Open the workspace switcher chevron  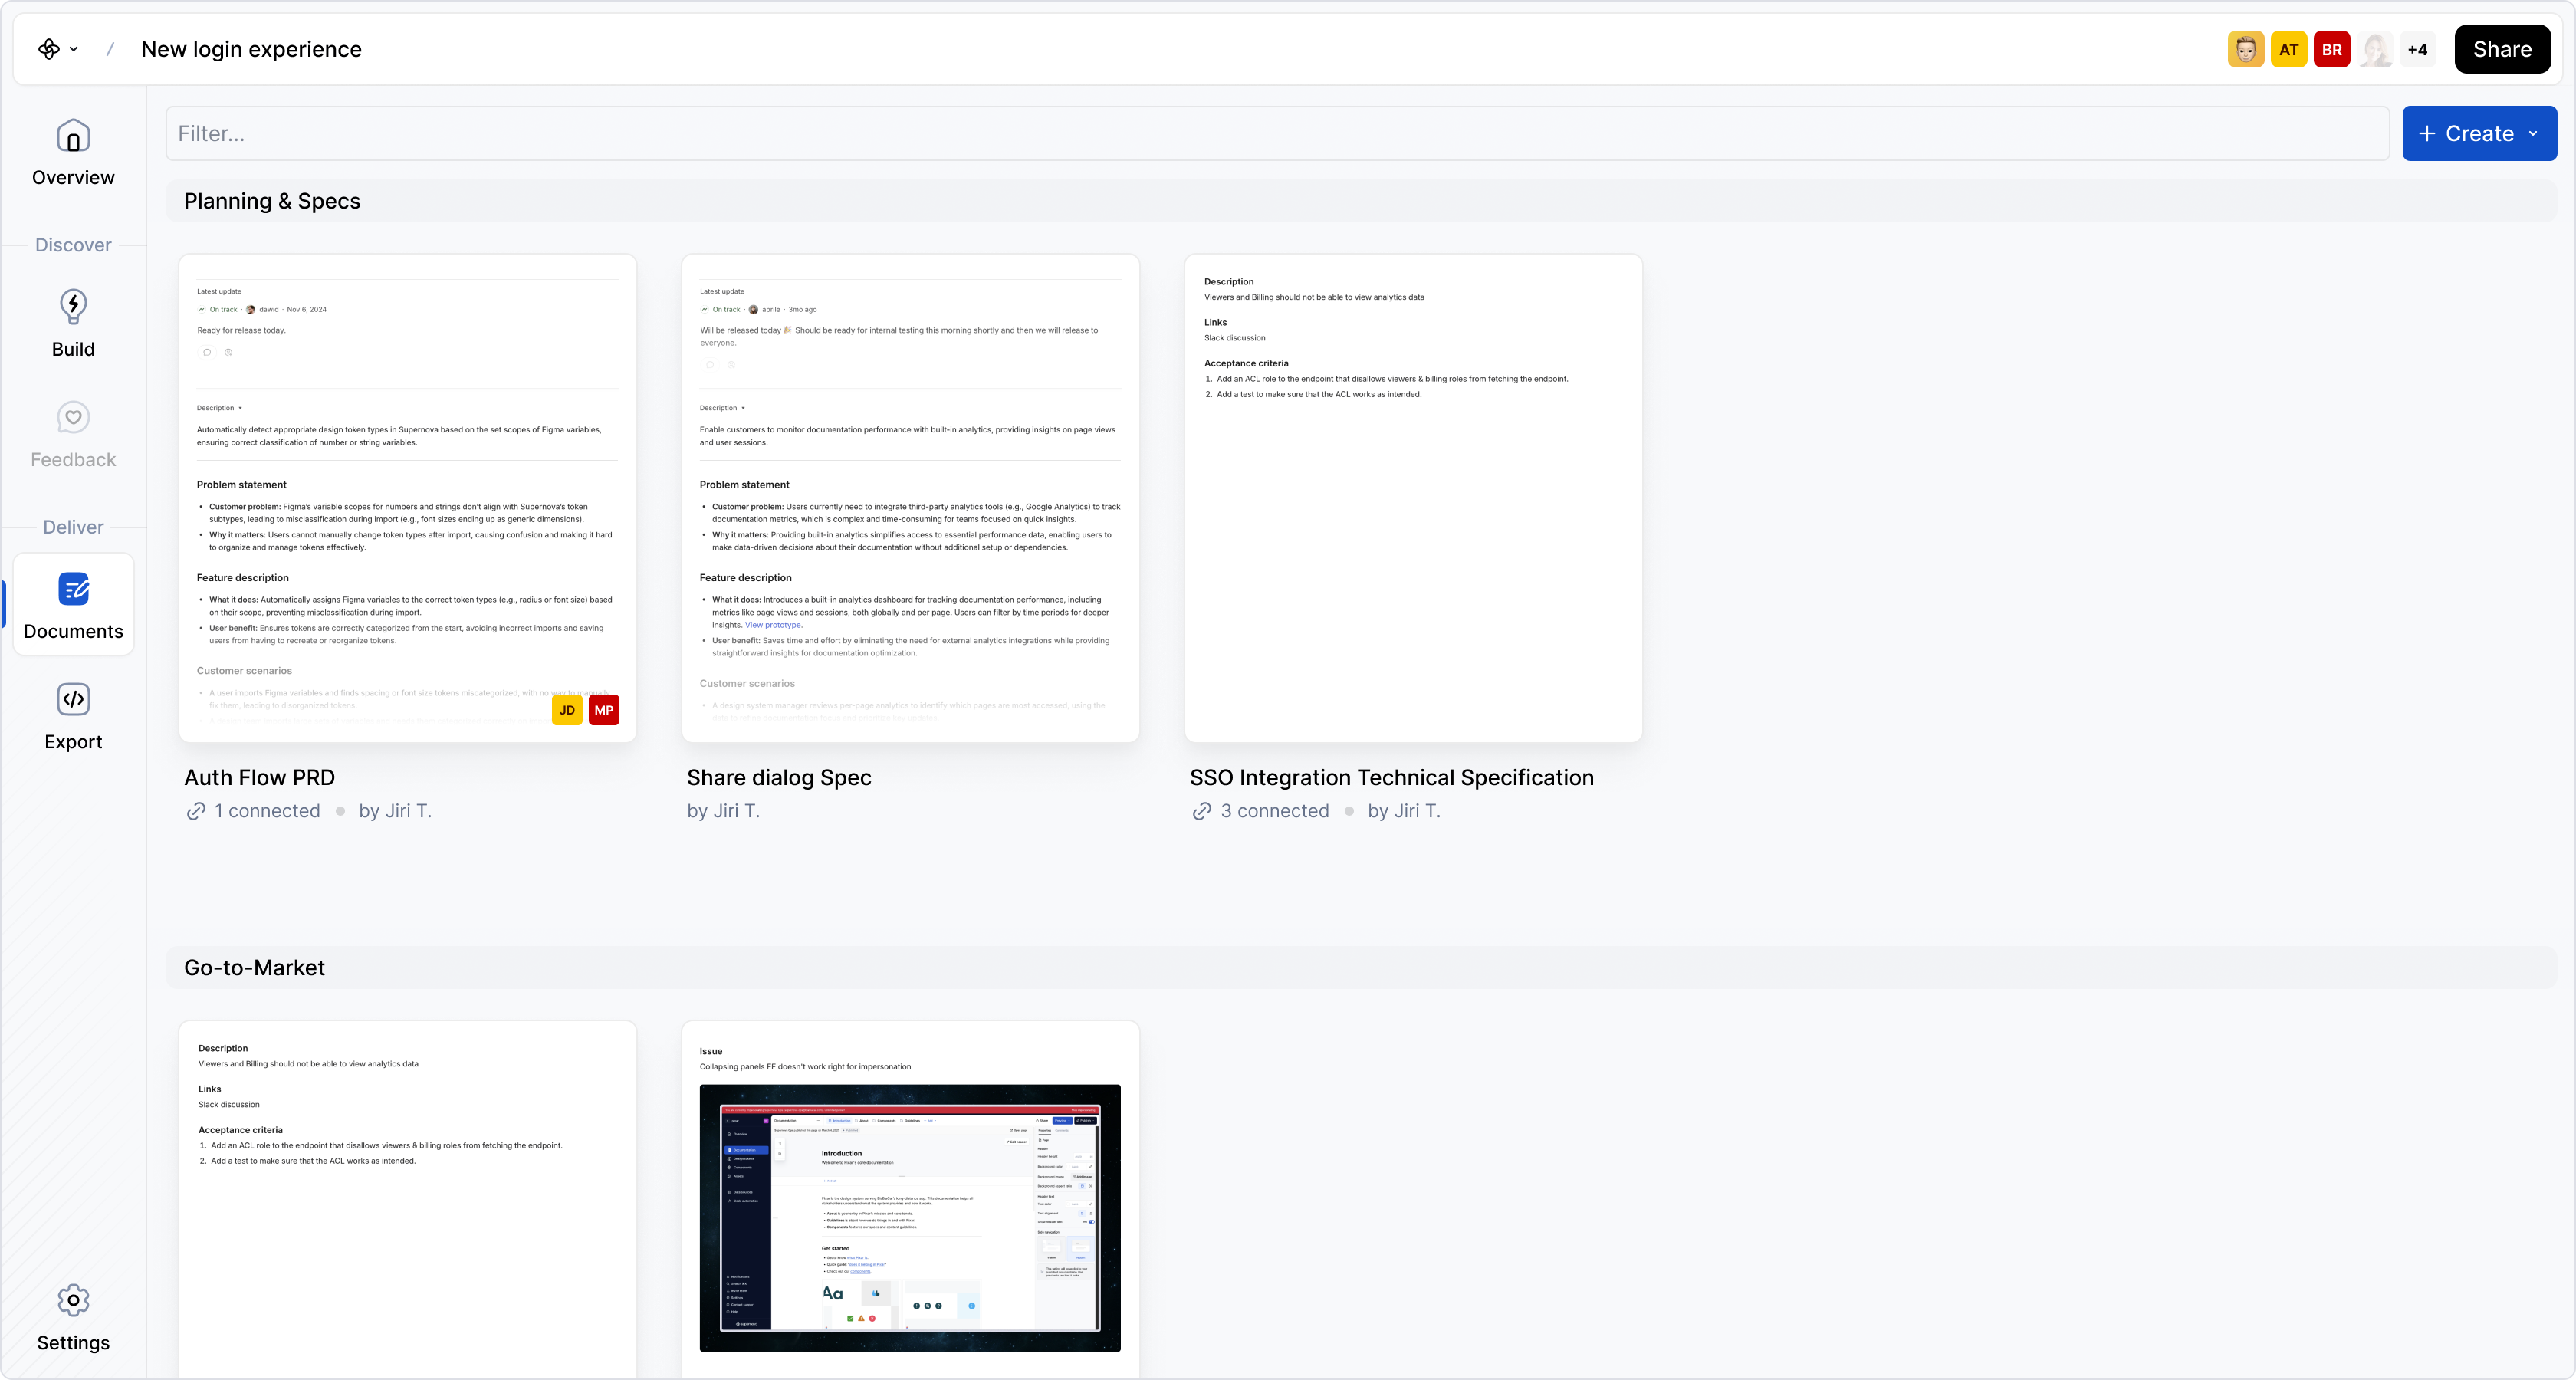[74, 49]
